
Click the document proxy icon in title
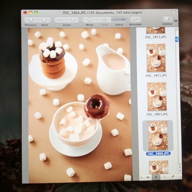60,12
